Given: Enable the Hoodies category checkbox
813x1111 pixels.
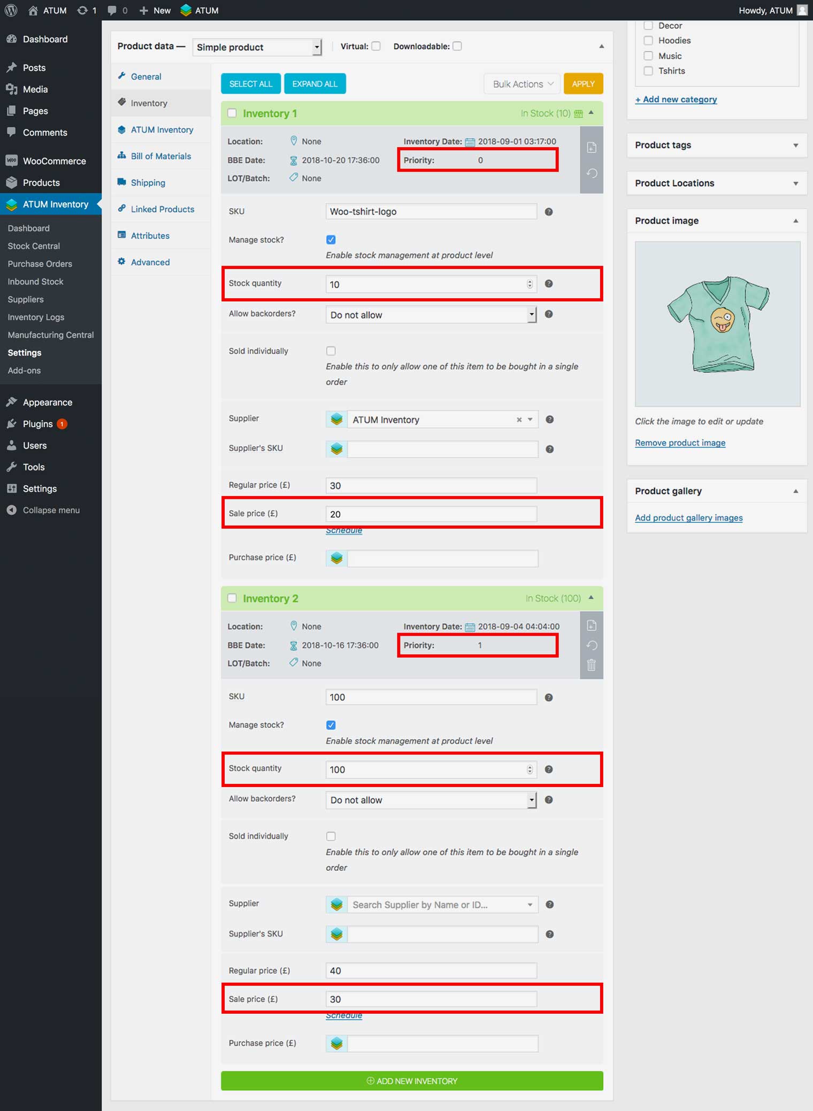Looking at the screenshot, I should coord(648,41).
